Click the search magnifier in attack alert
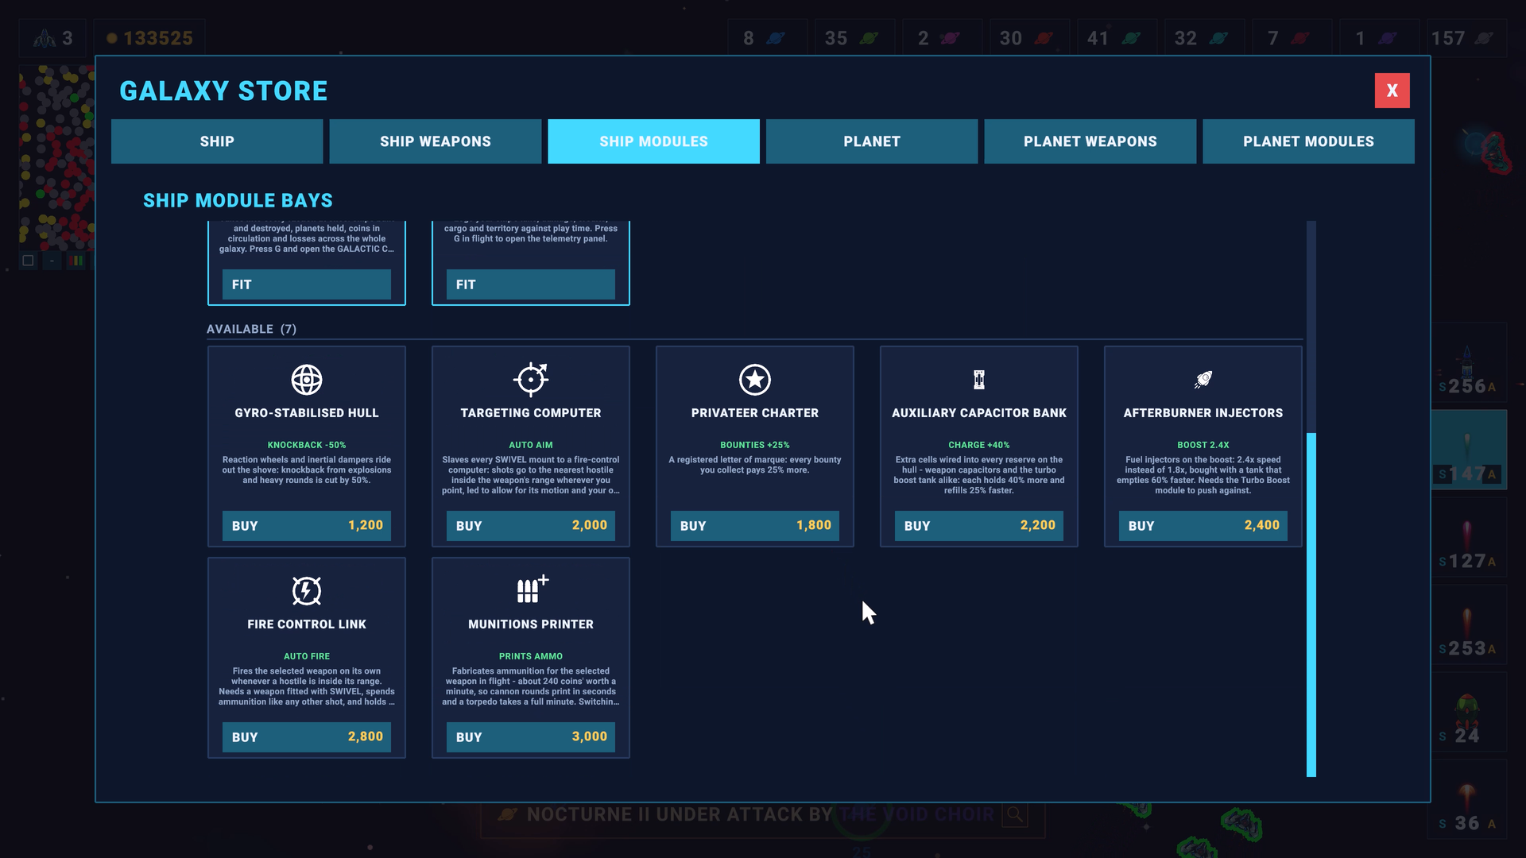 (1015, 814)
